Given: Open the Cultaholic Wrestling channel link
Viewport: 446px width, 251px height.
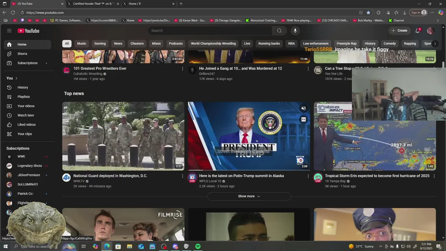Looking at the screenshot, I should (88, 74).
